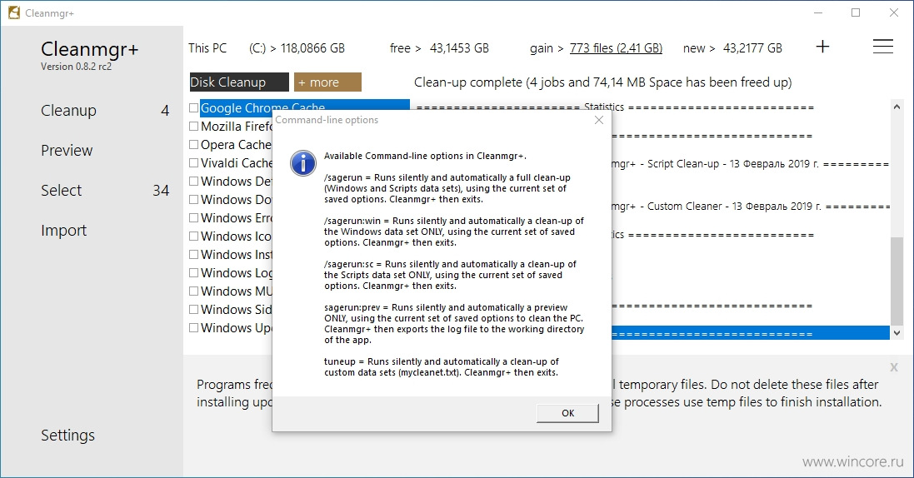Viewport: 914px width, 478px height.
Task: Click the Script Clean-up log line
Action: [x=751, y=164]
